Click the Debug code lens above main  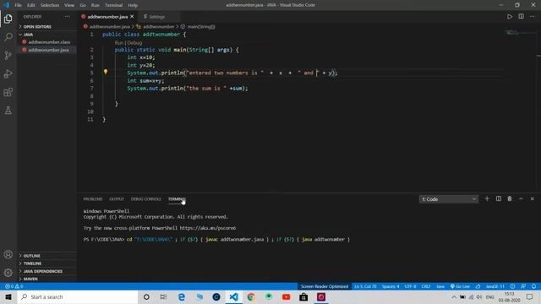(x=134, y=43)
